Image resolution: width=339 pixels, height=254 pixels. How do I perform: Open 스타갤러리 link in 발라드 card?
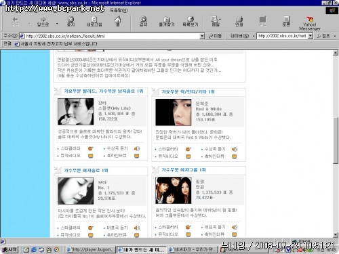tap(71, 148)
